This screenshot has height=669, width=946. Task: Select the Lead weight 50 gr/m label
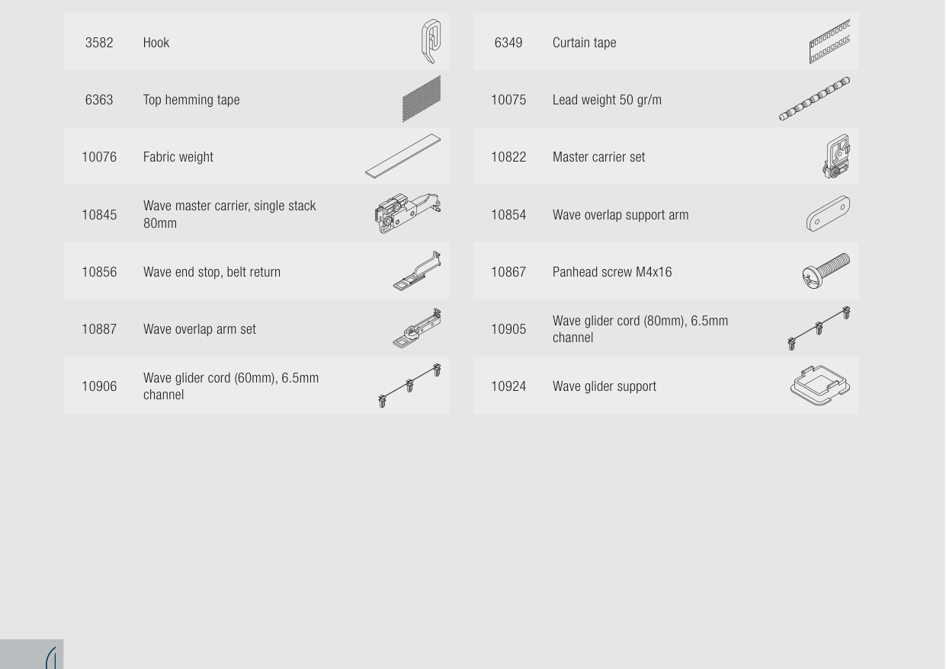click(607, 100)
